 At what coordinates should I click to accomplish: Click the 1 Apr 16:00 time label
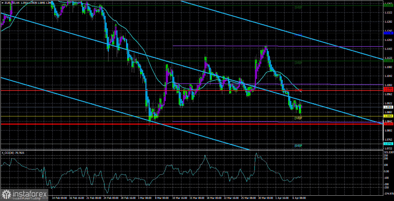[x=283, y=198]
